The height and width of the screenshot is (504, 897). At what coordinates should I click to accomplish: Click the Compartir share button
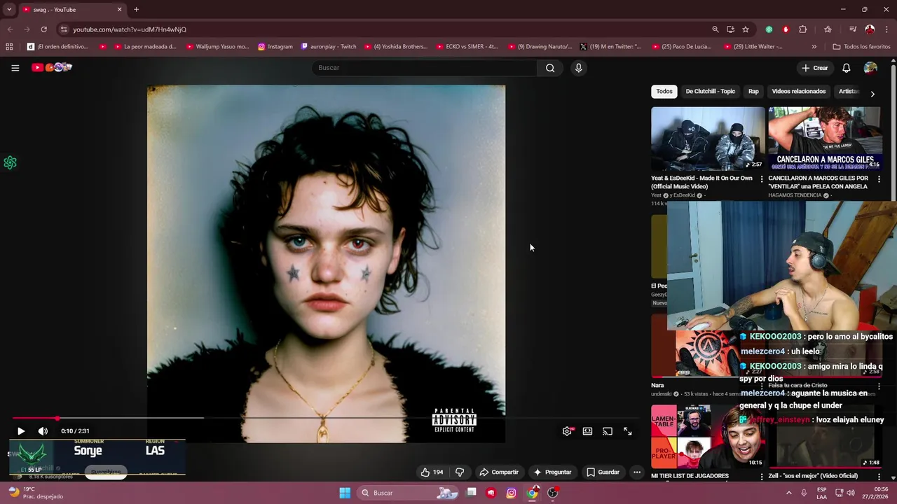coord(499,472)
